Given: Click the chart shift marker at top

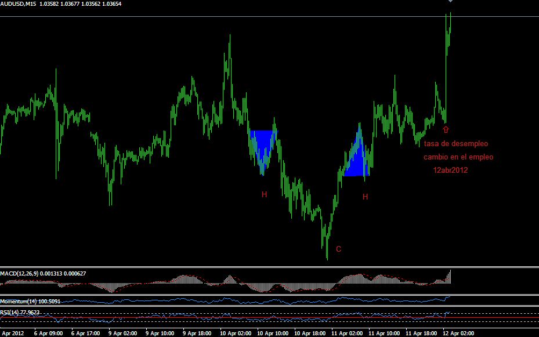Looking at the screenshot, I should 450,2.
